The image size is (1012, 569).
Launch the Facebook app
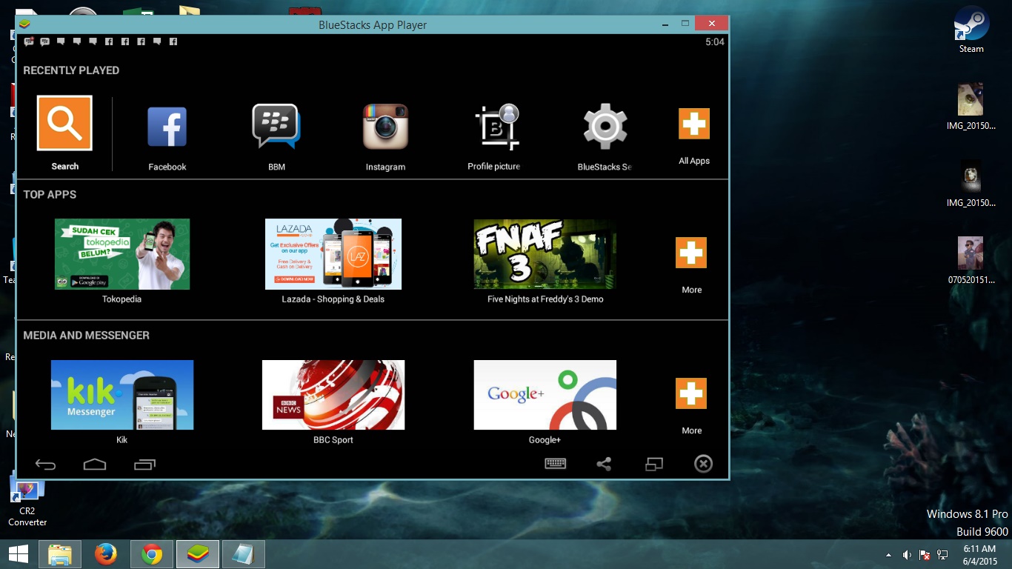click(x=167, y=127)
